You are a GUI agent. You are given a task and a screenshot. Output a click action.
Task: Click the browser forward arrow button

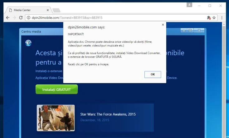[14, 18]
